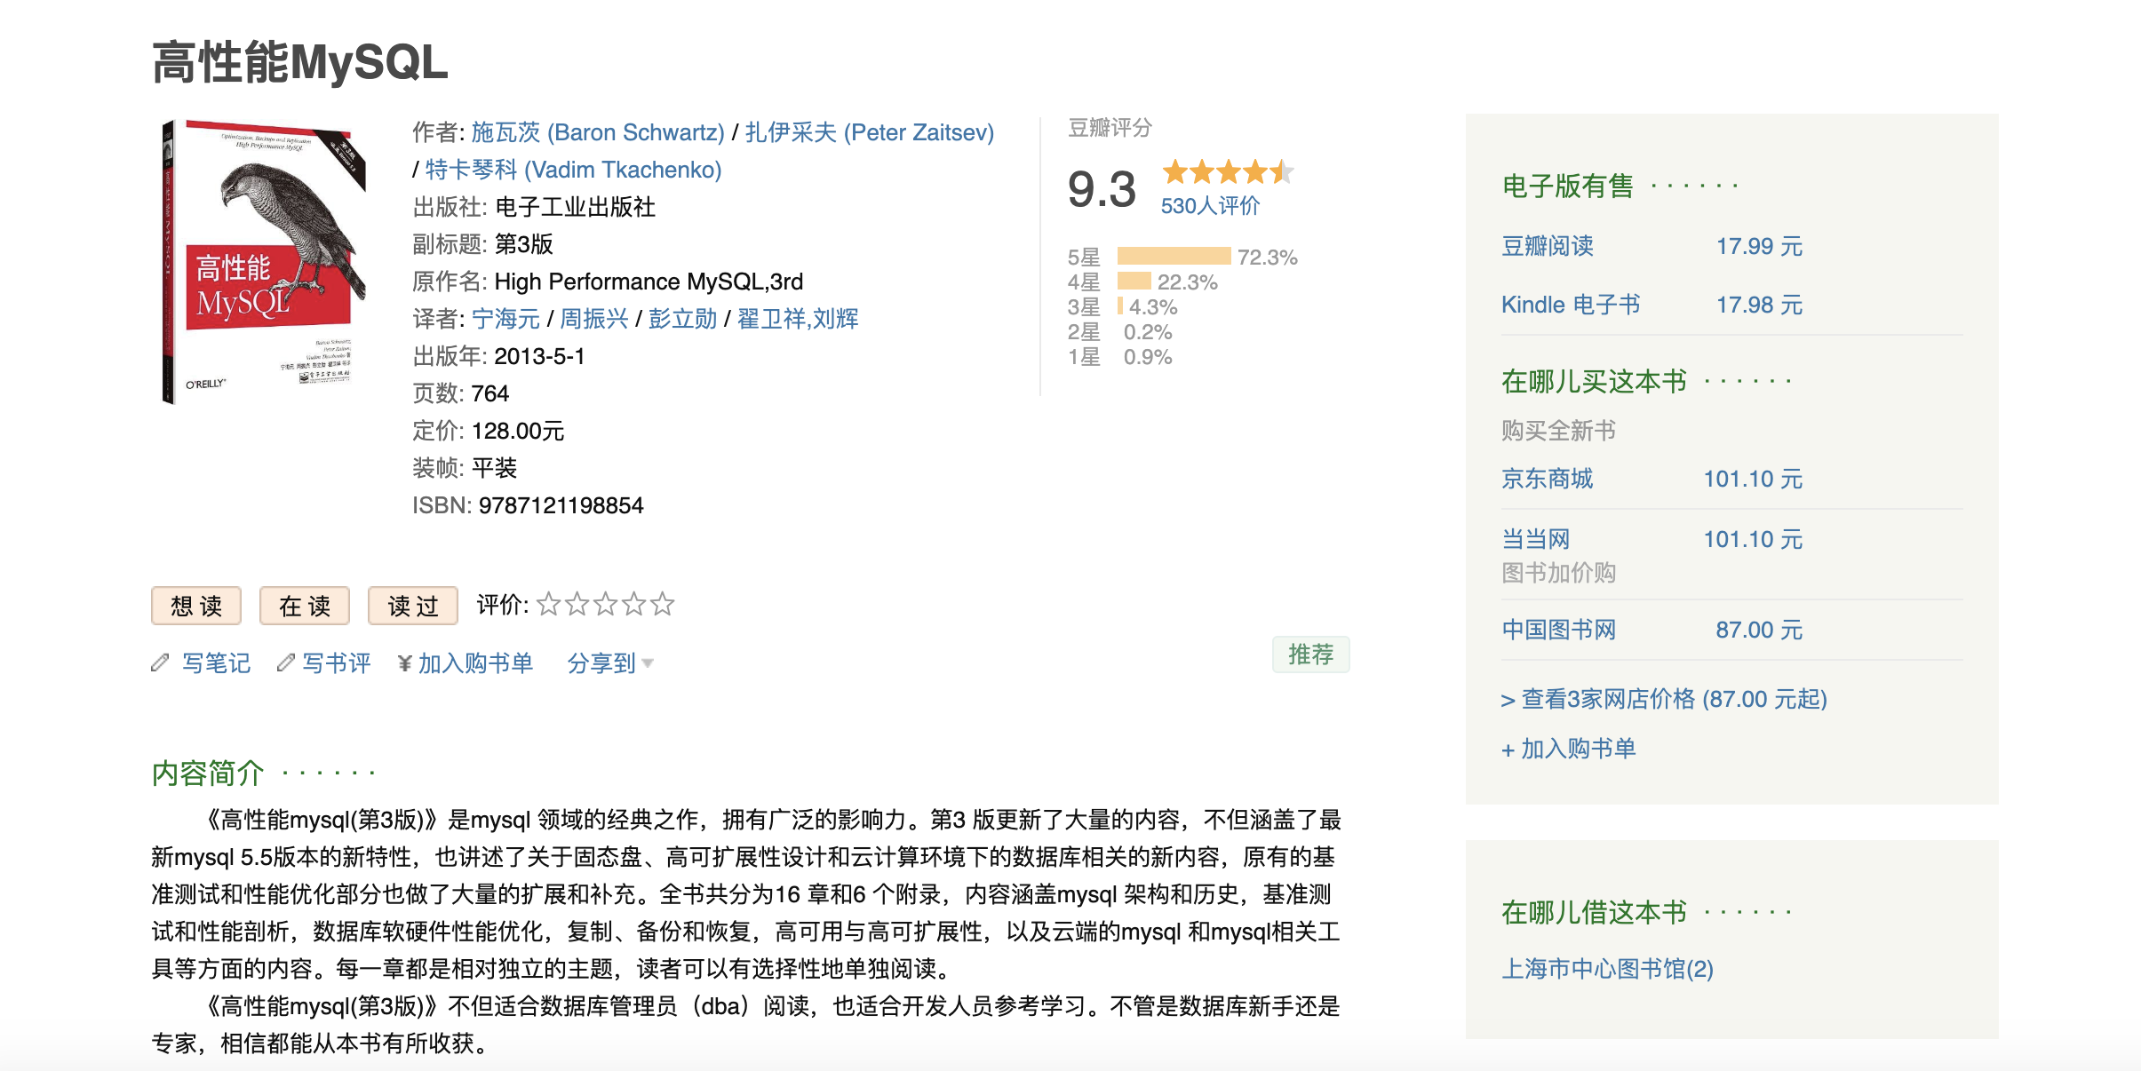Give a five-star rating

point(663,605)
